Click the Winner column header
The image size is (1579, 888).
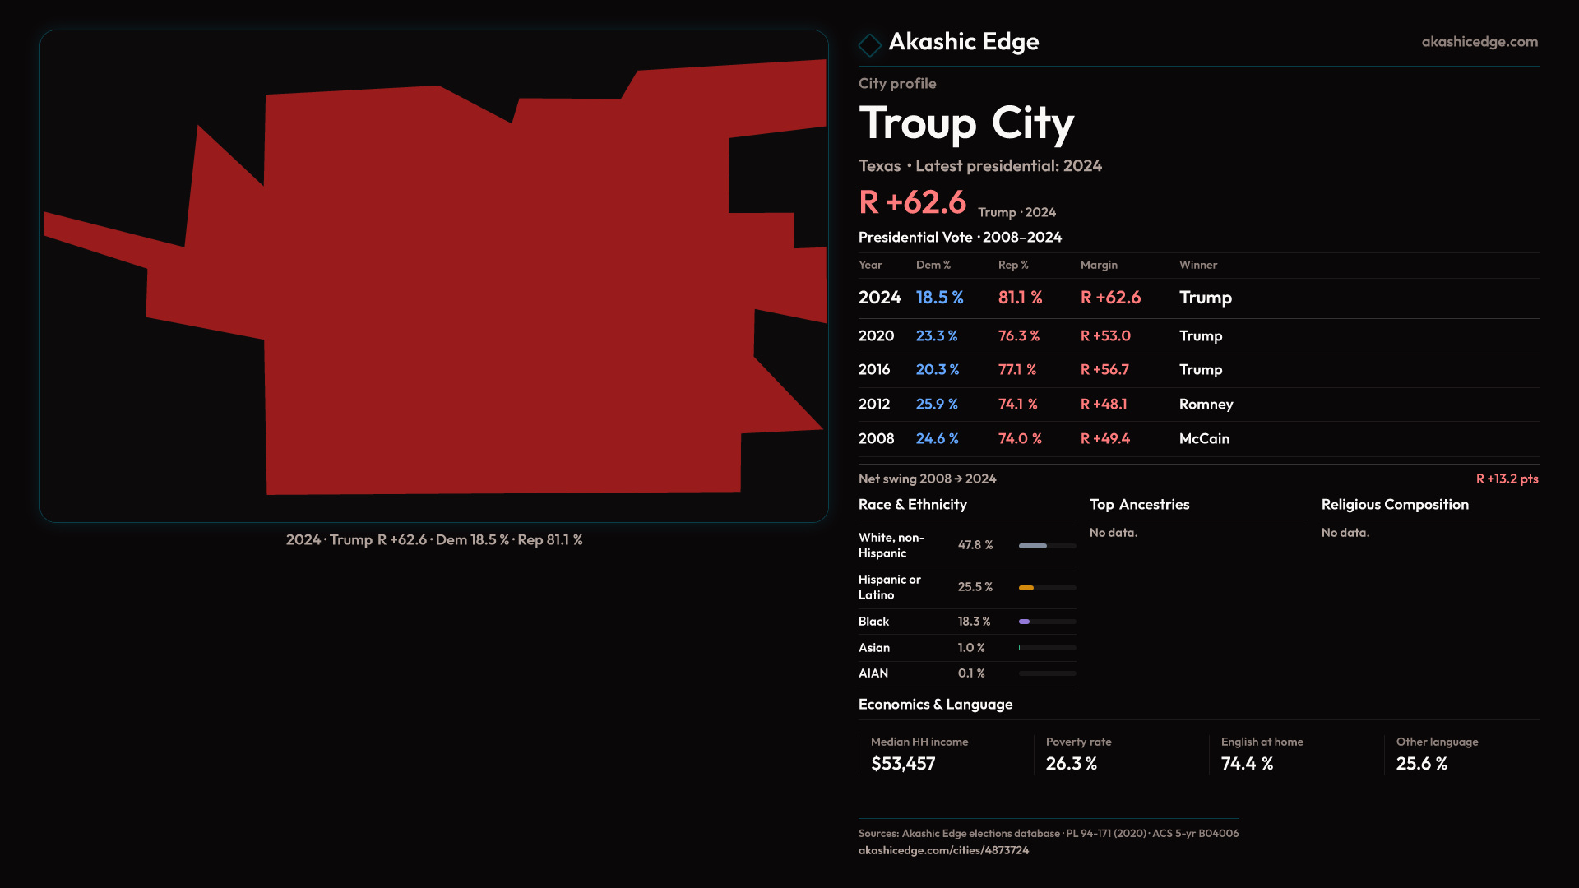[1197, 265]
